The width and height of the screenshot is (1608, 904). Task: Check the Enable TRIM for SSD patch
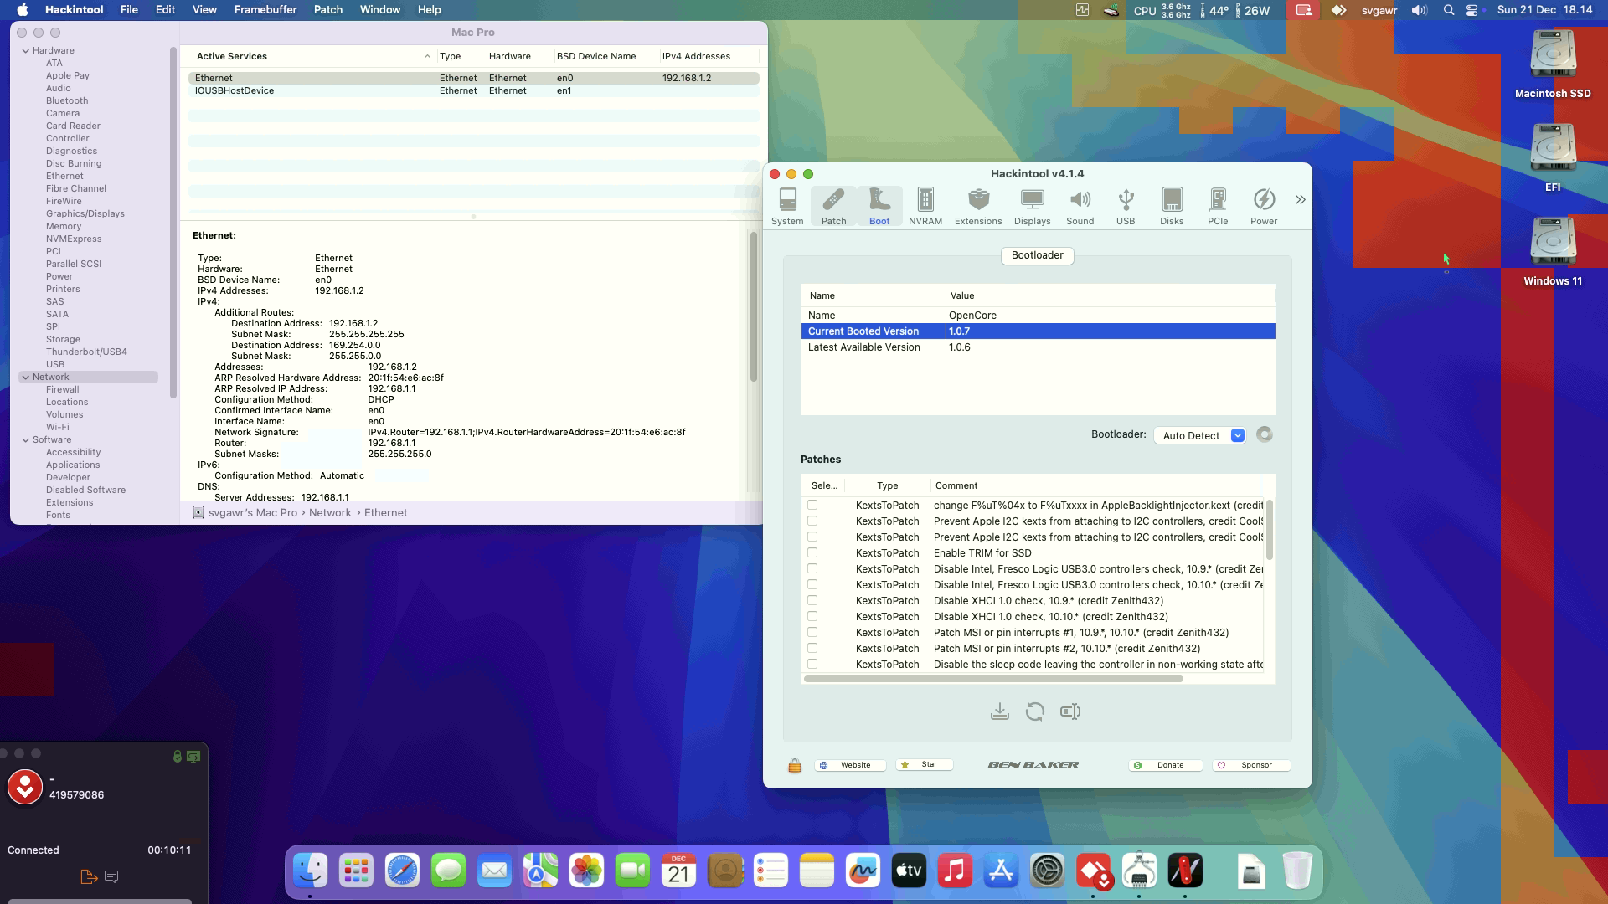812,552
